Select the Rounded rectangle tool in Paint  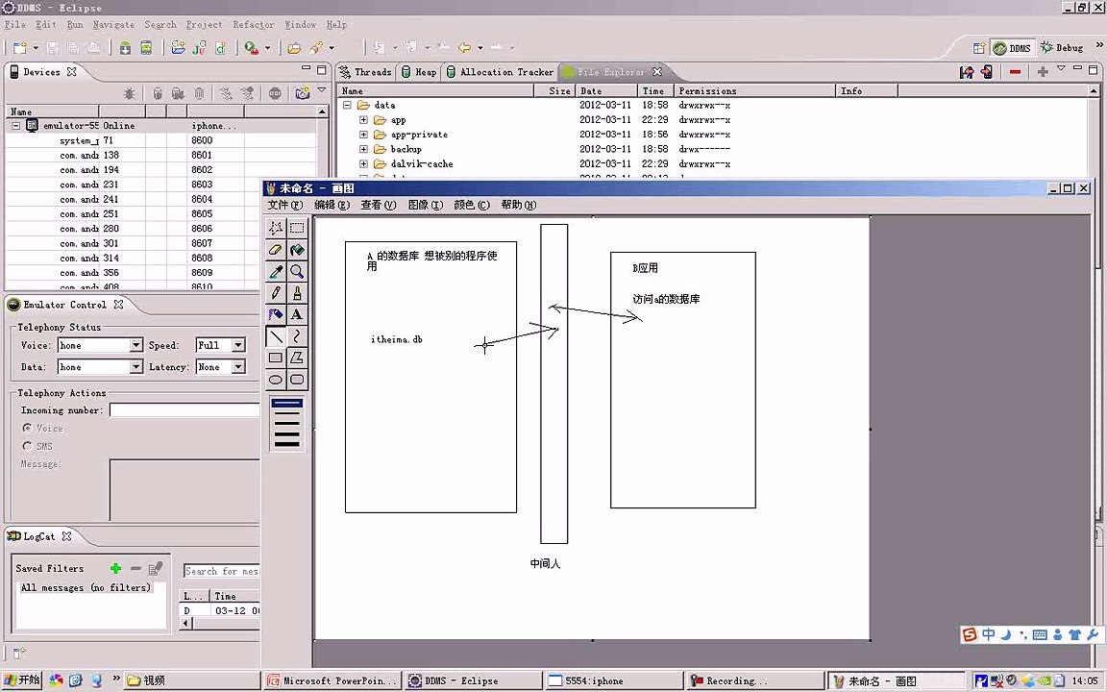click(297, 380)
